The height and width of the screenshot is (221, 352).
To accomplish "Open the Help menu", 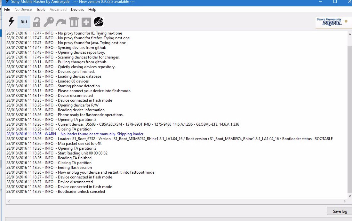I will tap(92, 10).
